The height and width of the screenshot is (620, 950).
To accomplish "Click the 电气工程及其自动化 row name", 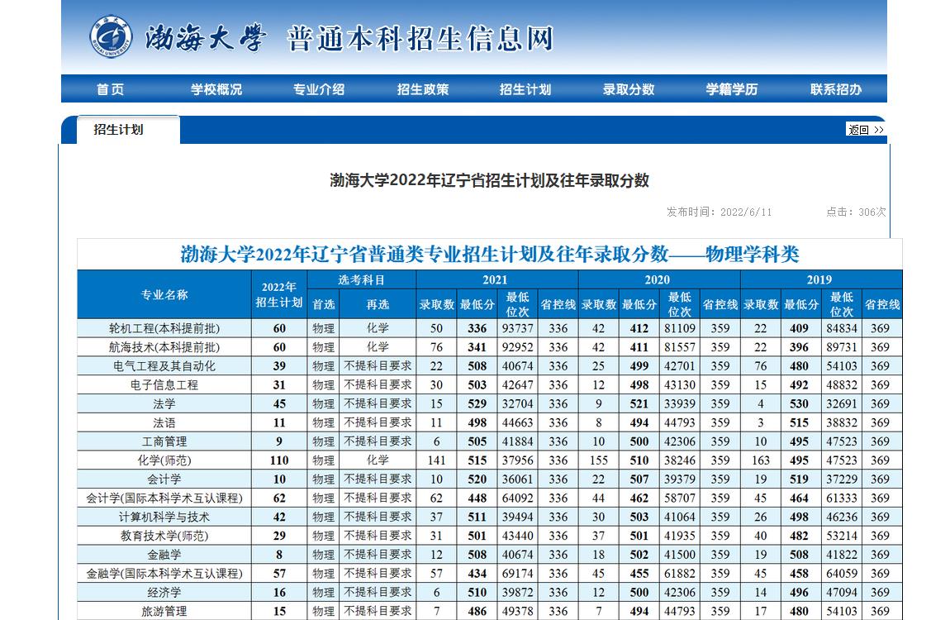I will (164, 366).
